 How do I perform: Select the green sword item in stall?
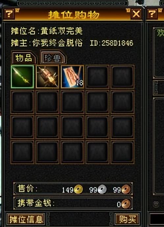pos(22,76)
